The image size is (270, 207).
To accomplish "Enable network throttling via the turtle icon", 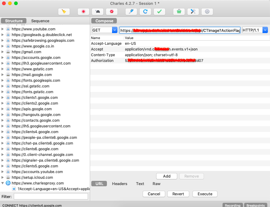I will click(97, 11).
